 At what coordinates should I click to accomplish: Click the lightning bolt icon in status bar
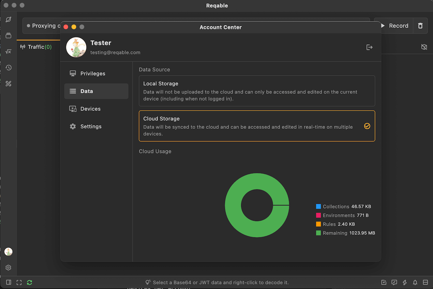[405, 282]
